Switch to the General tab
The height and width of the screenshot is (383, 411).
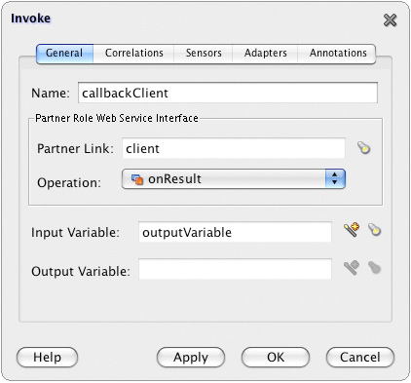[65, 54]
